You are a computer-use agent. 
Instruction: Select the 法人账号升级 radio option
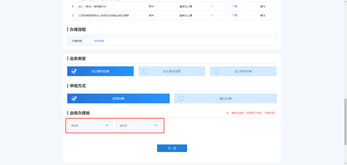(243, 71)
